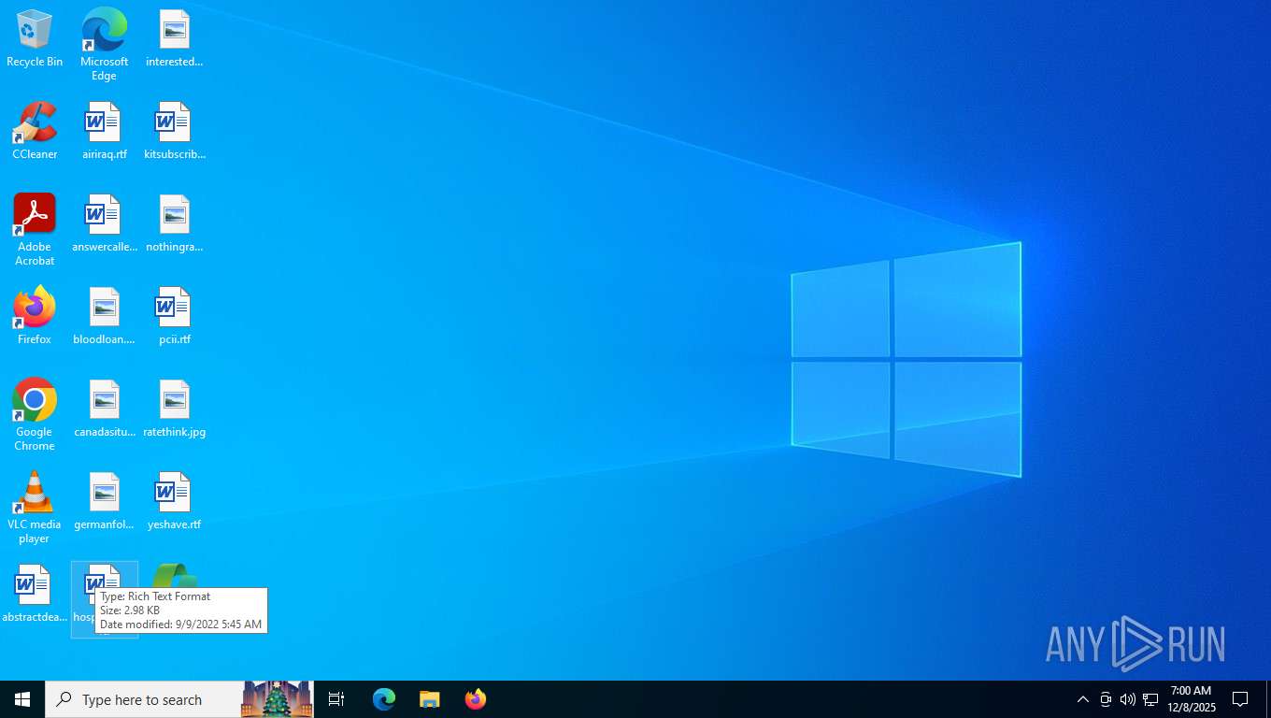Select the kitsubscrib... document icon
Image resolution: width=1271 pixels, height=718 pixels.
point(174,131)
